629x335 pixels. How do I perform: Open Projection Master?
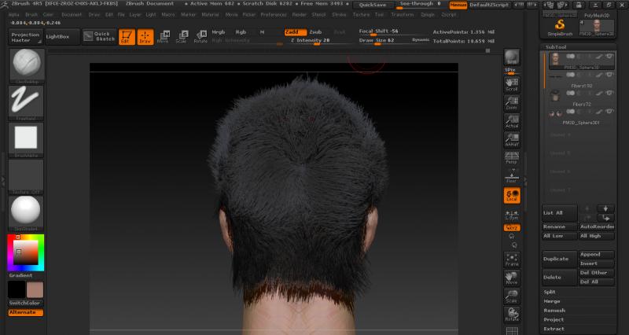point(26,37)
